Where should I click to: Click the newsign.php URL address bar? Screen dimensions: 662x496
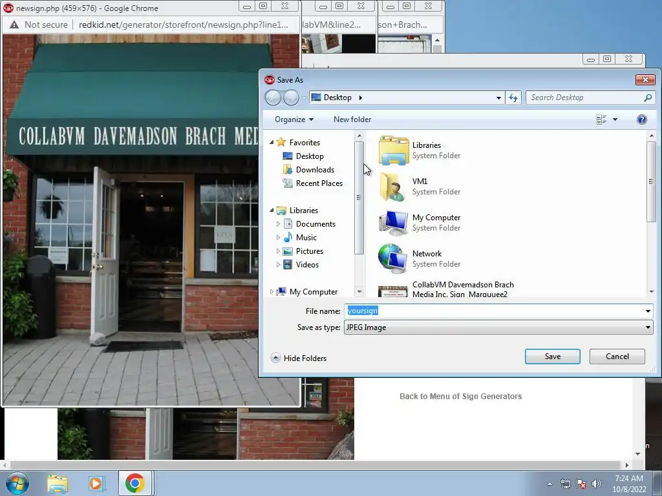pos(184,25)
